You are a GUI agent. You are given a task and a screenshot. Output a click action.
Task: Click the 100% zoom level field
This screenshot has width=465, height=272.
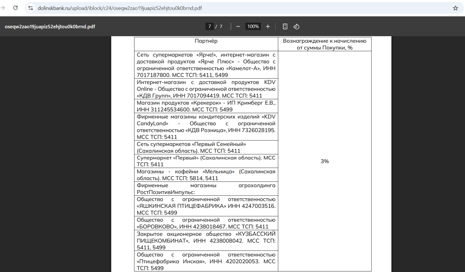[x=253, y=27]
